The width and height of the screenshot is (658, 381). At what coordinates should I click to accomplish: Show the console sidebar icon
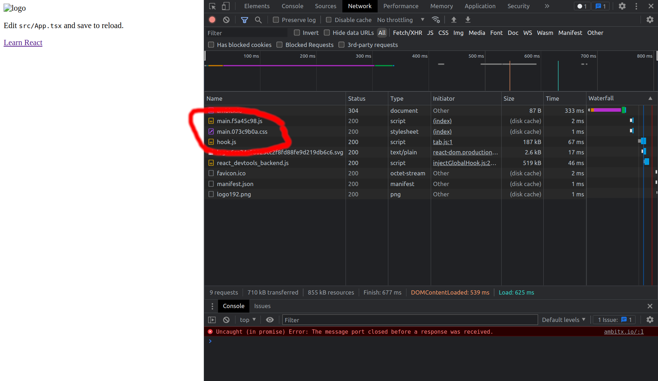212,320
